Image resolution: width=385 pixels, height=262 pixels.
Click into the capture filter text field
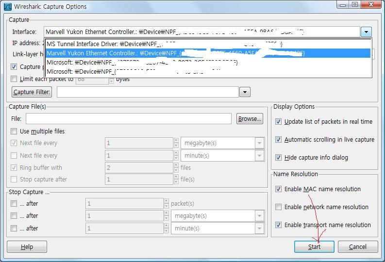click(148, 92)
